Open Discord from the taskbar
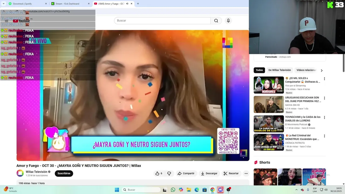The image size is (345, 194). pyautogui.click(x=220, y=190)
